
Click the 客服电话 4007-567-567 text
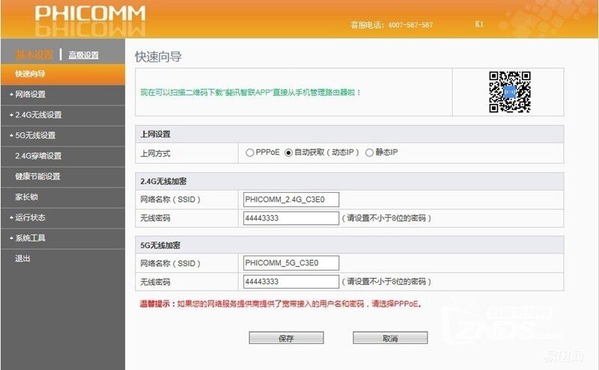(392, 25)
